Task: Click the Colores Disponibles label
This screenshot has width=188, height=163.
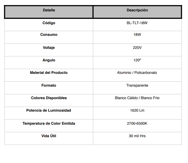Action: click(49, 98)
